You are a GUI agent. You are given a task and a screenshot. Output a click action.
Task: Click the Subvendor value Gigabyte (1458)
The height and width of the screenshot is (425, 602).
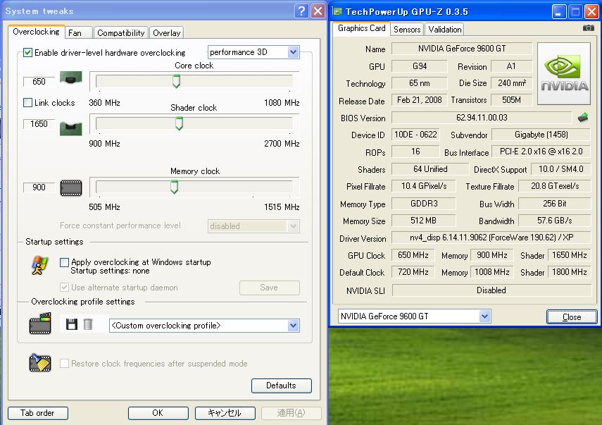coord(541,135)
